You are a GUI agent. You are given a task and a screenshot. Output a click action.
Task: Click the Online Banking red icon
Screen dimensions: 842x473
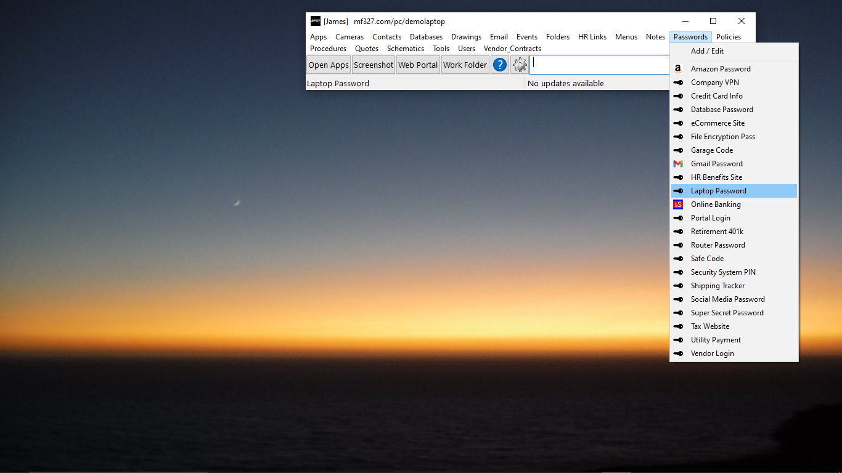(x=678, y=204)
